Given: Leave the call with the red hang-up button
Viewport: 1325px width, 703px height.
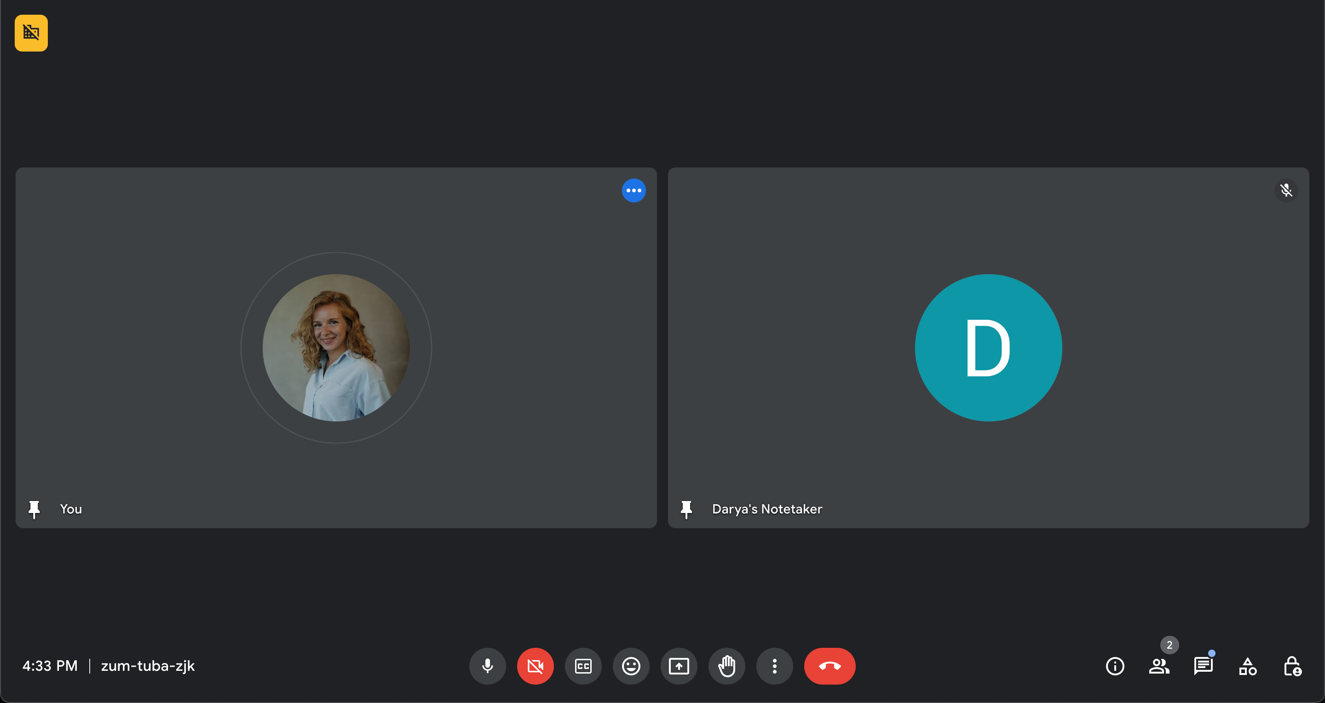Looking at the screenshot, I should [x=829, y=666].
